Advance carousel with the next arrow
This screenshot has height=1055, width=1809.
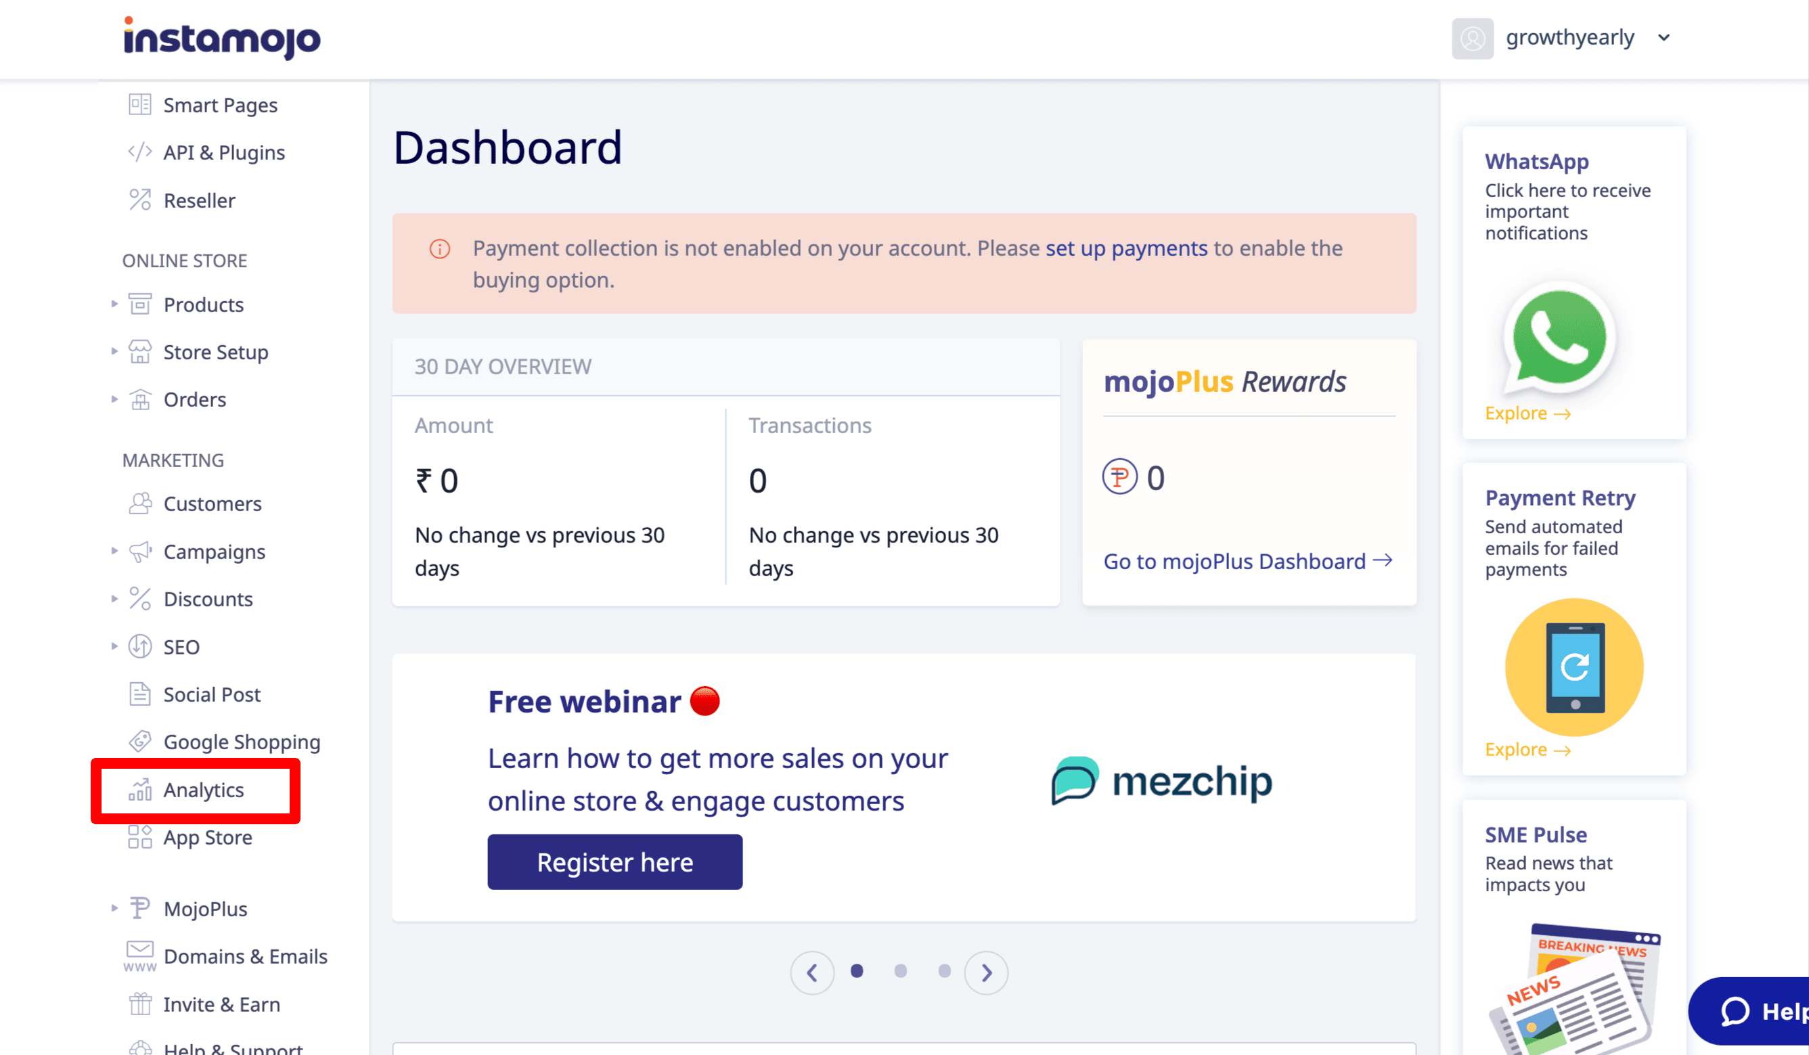pyautogui.click(x=986, y=972)
